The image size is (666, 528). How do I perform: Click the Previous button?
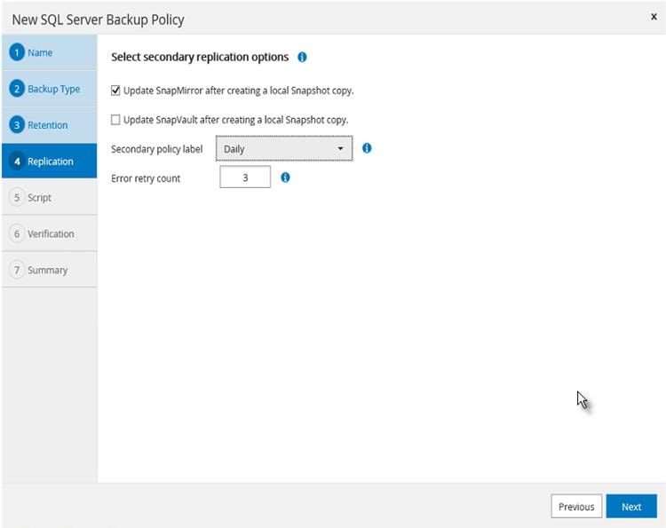[576, 507]
